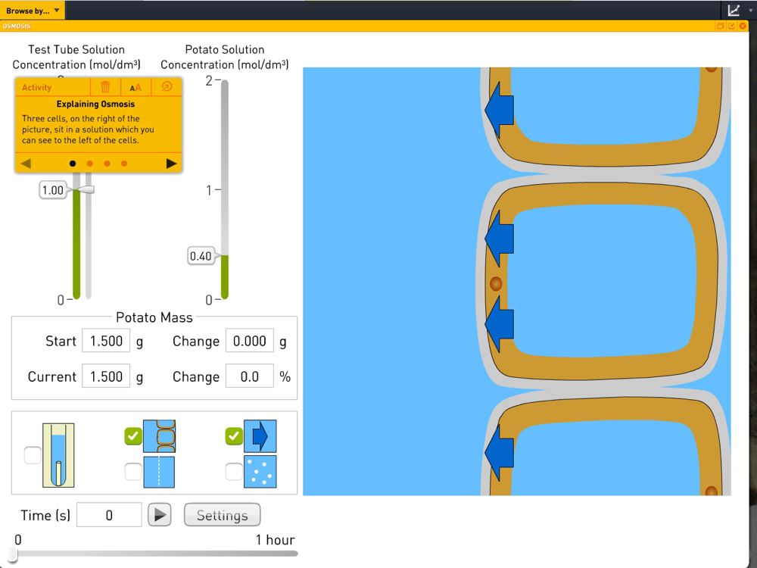The width and height of the screenshot is (757, 568).
Task: Select the first activity page dot
Action: pyautogui.click(x=73, y=164)
